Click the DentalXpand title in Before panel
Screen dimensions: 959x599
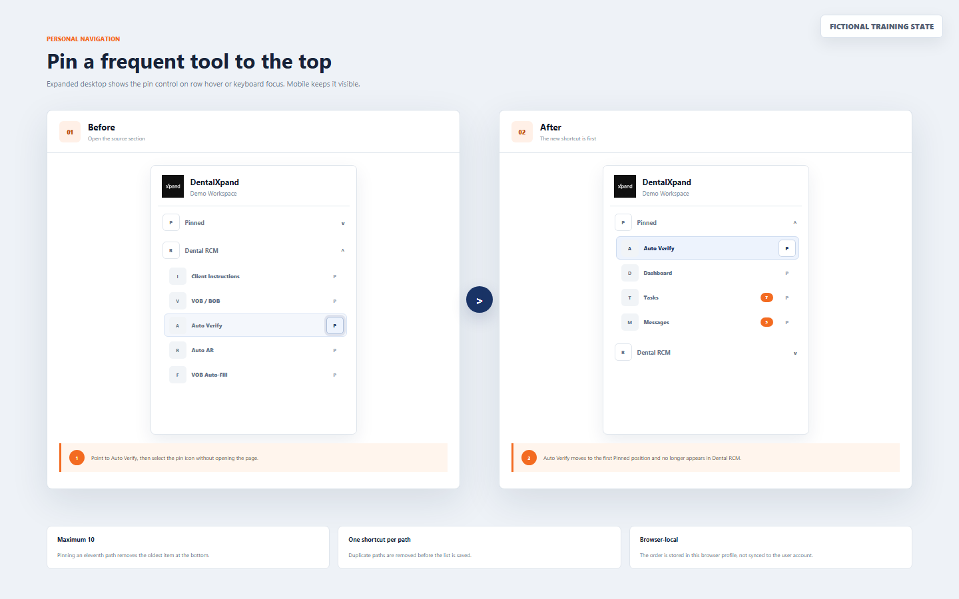pos(214,182)
